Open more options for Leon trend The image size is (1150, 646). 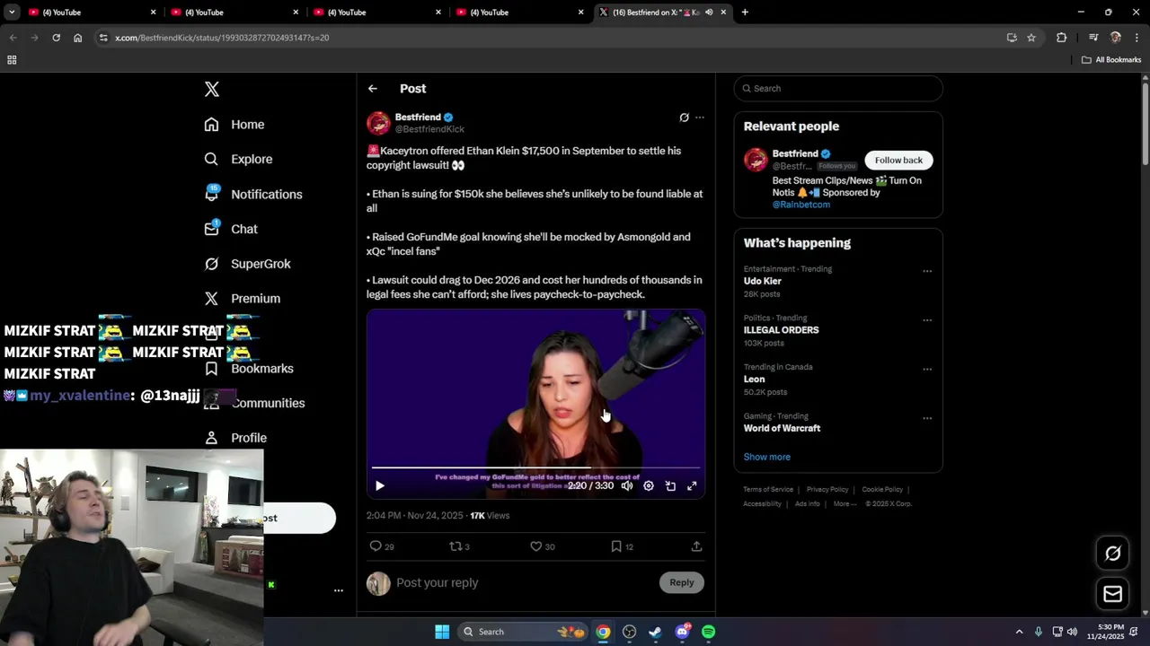tap(927, 370)
